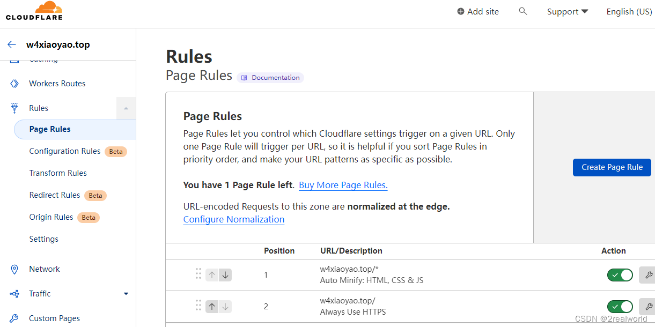655x327 pixels.
Task: Click the wrench icon for Always Use HTTPS rule
Action: click(647, 307)
